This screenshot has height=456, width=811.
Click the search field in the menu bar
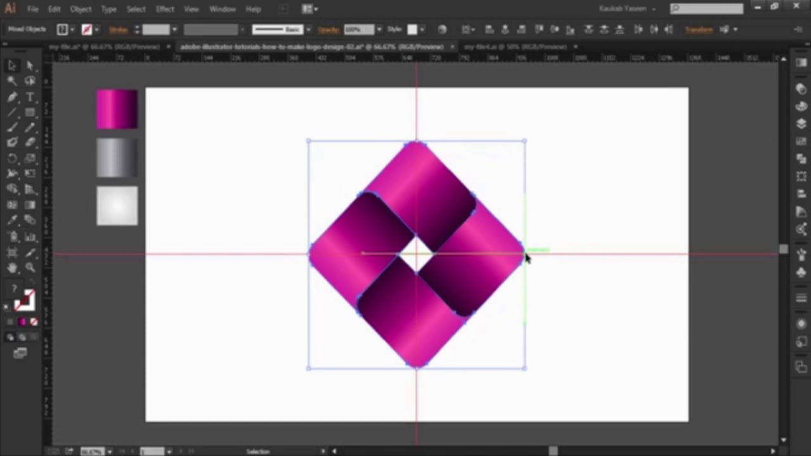click(x=706, y=9)
